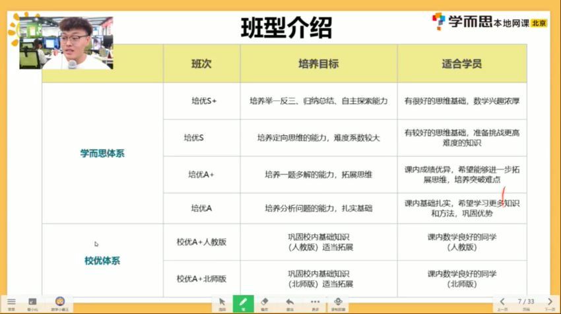561x314 pixels.
Task: Open the hamburger menu in bottom toolbar
Action: pos(11,302)
